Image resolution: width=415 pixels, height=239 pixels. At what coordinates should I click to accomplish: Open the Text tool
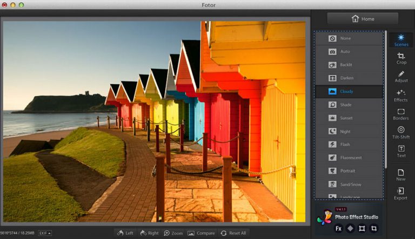coord(401,151)
